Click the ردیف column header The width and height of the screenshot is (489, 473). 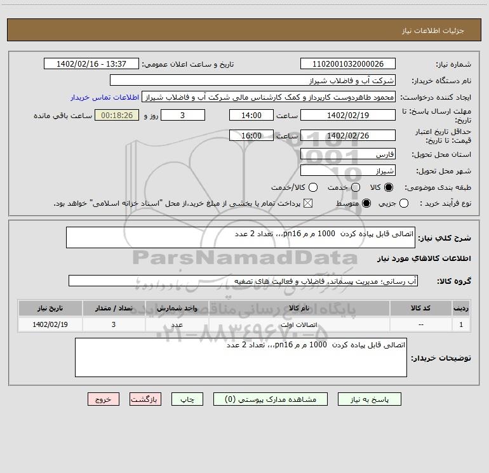(461, 308)
